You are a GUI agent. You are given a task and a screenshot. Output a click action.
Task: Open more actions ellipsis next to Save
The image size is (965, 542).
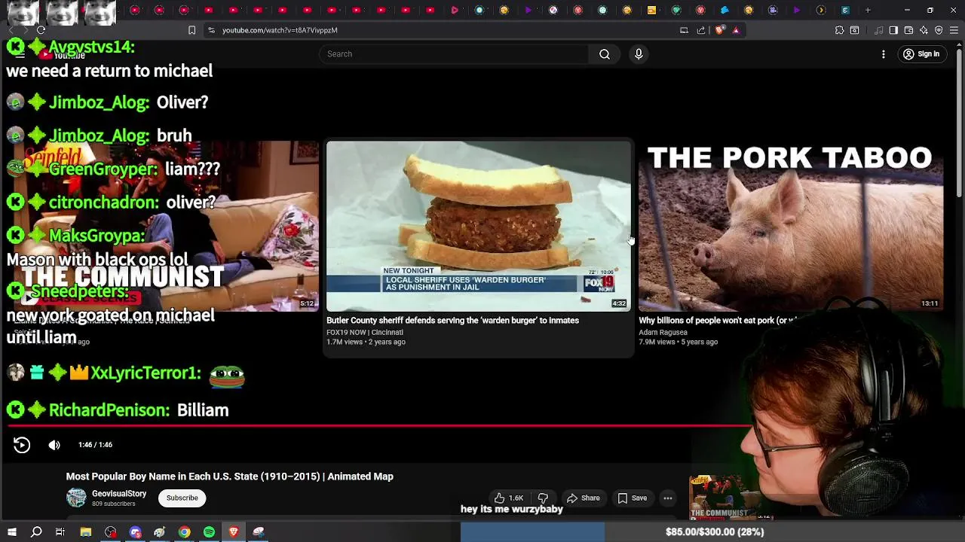coord(668,498)
